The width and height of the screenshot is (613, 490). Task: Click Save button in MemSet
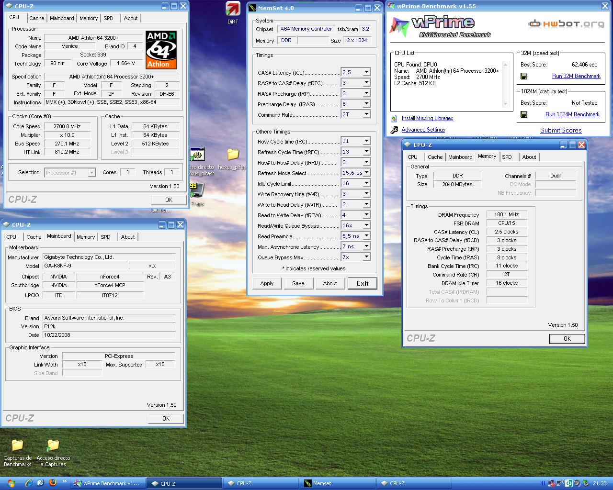298,283
